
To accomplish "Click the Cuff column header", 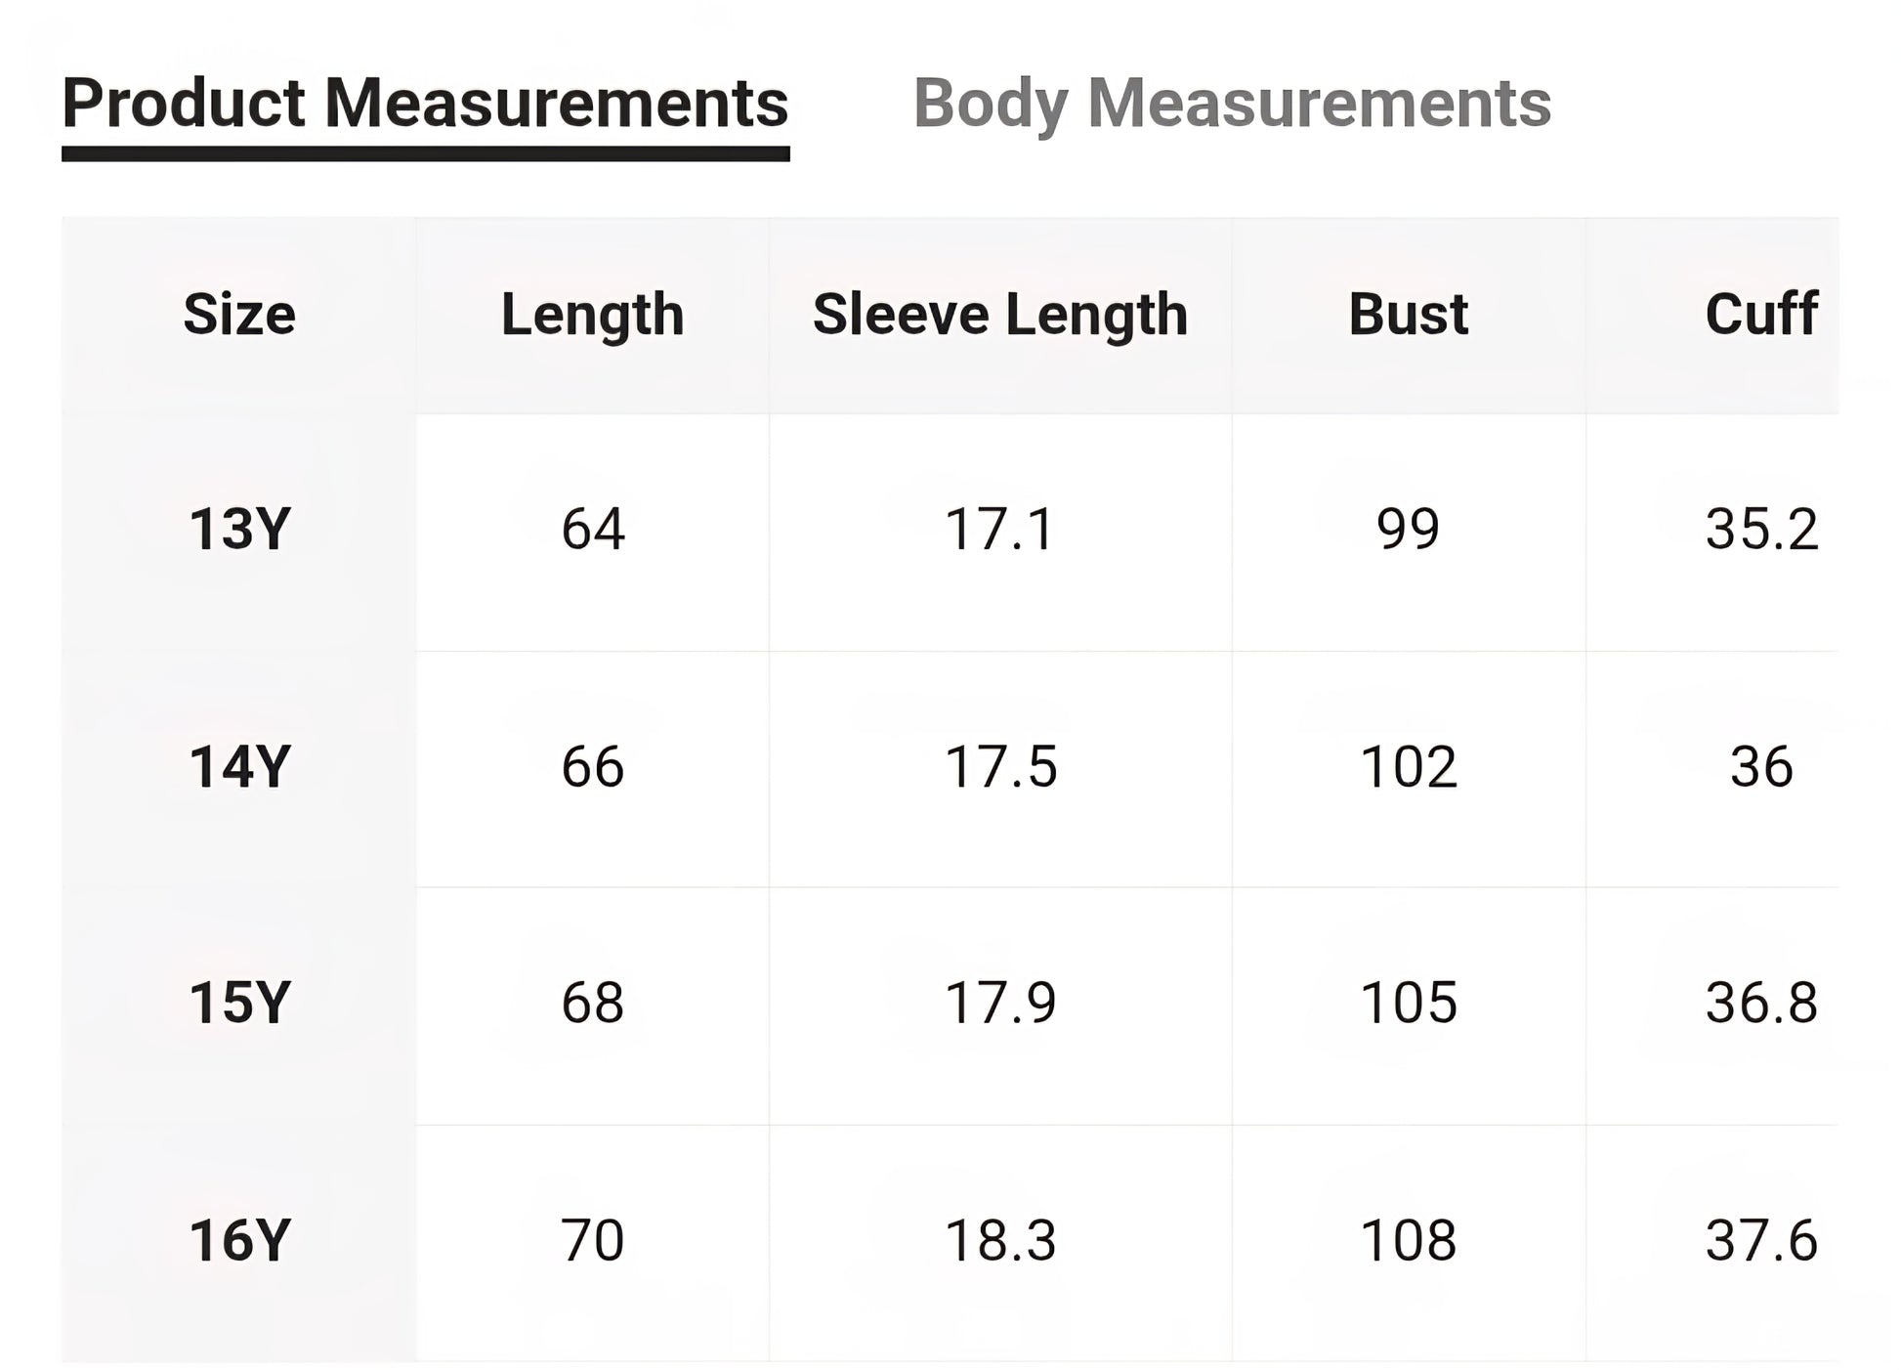I will click(1760, 315).
